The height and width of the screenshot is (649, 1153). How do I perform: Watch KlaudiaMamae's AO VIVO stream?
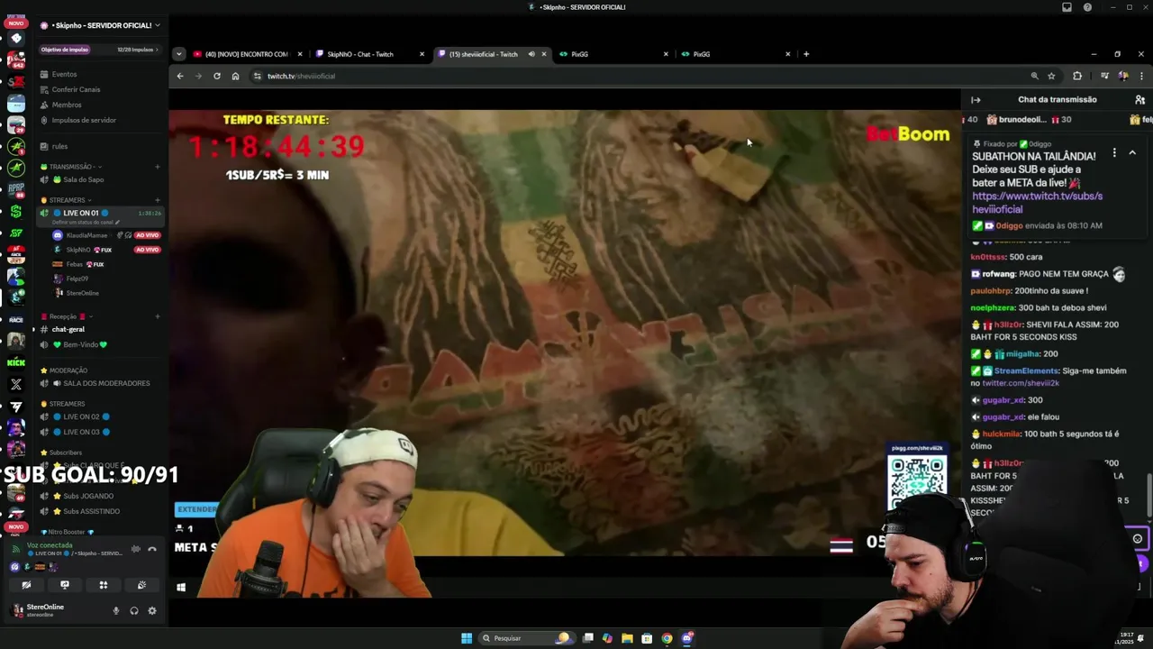(x=148, y=235)
